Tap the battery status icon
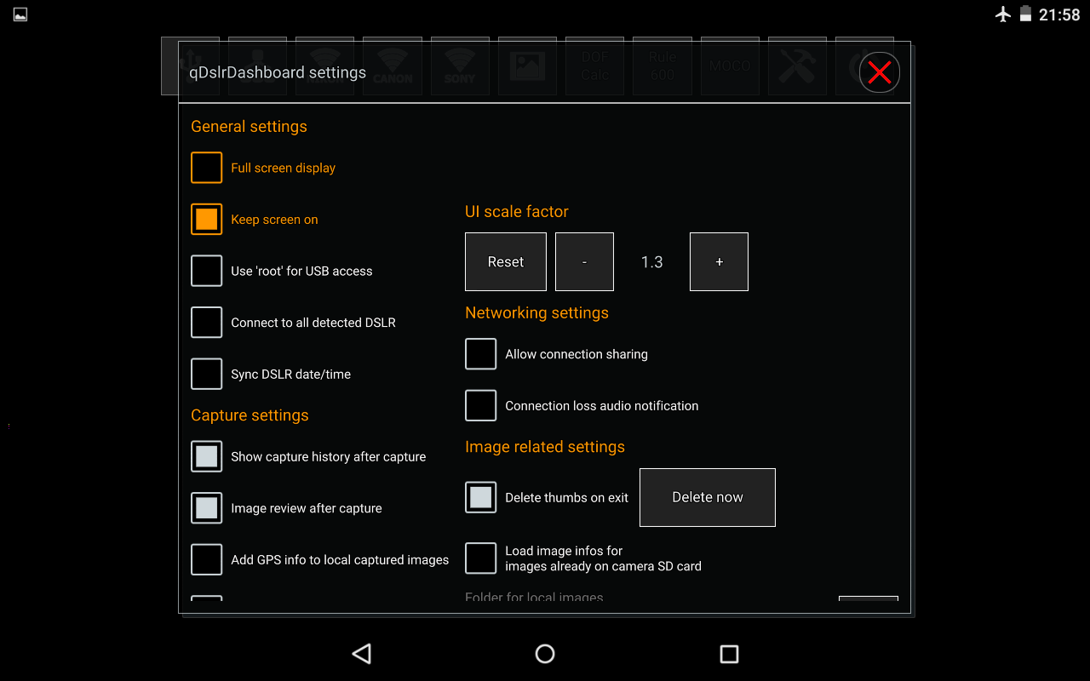 tap(1026, 14)
